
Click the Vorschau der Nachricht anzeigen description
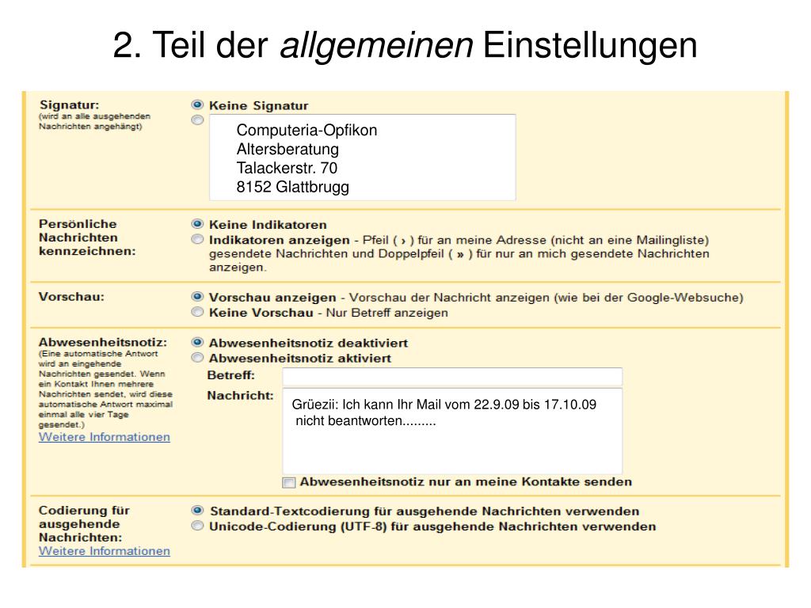coord(546,298)
